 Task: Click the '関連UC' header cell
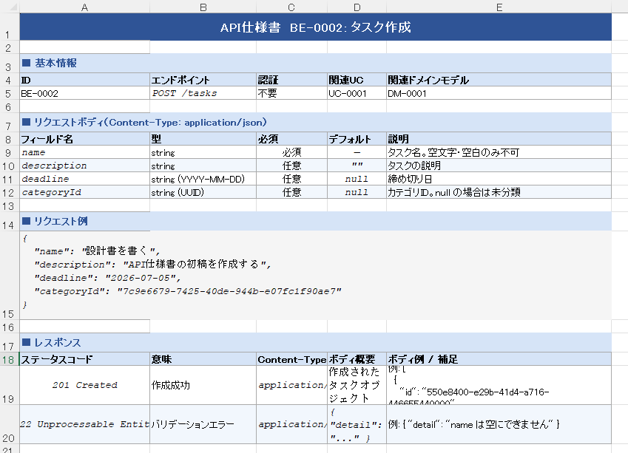click(x=357, y=80)
